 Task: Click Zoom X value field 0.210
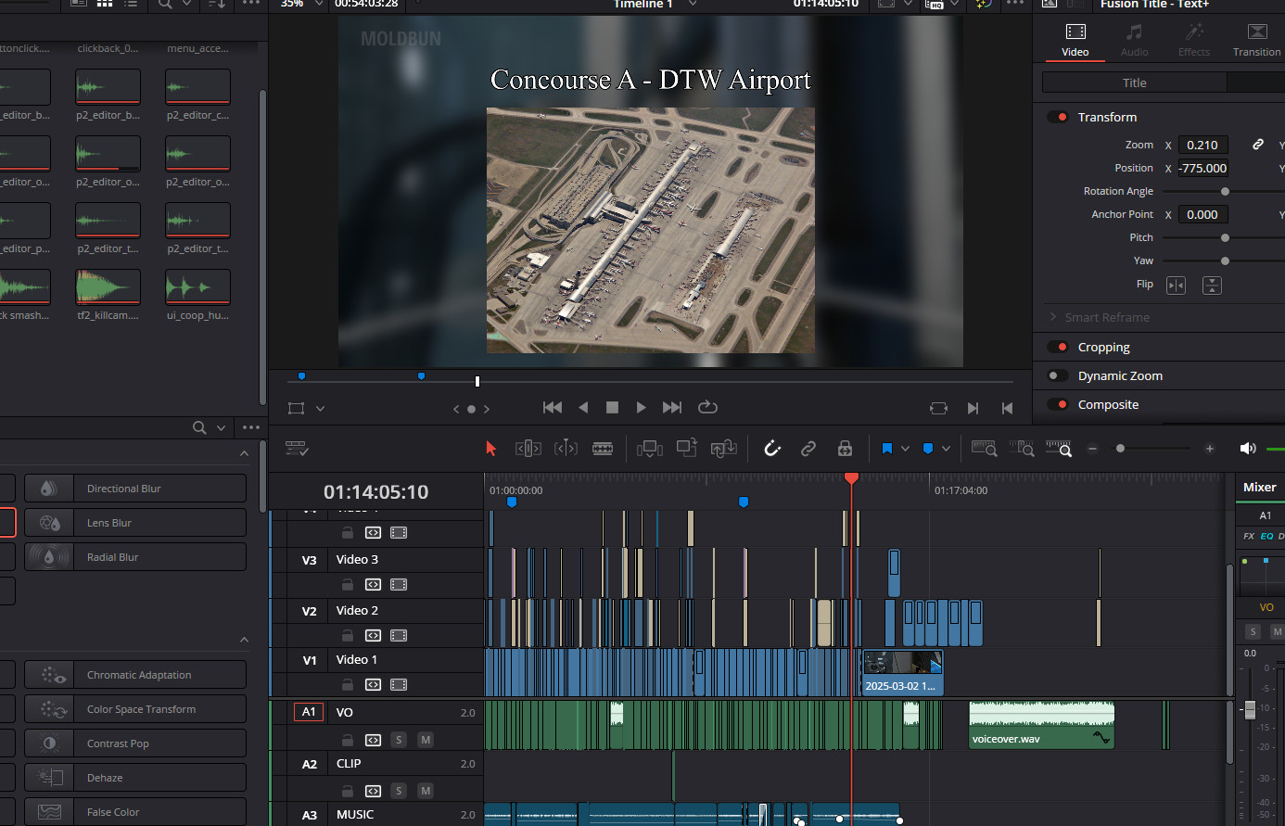[x=1202, y=145]
